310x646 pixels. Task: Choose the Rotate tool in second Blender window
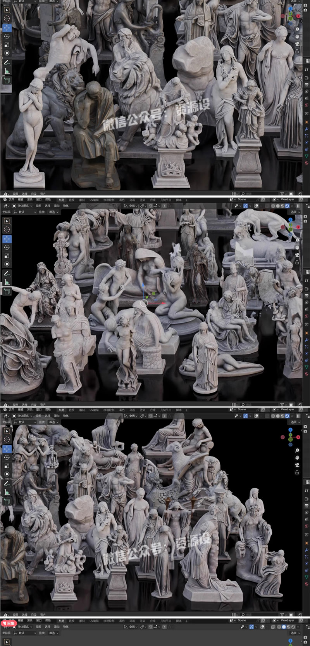7,247
